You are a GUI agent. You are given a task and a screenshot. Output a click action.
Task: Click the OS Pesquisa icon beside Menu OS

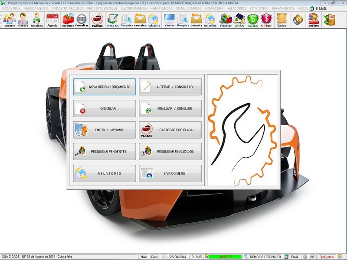[127, 19]
